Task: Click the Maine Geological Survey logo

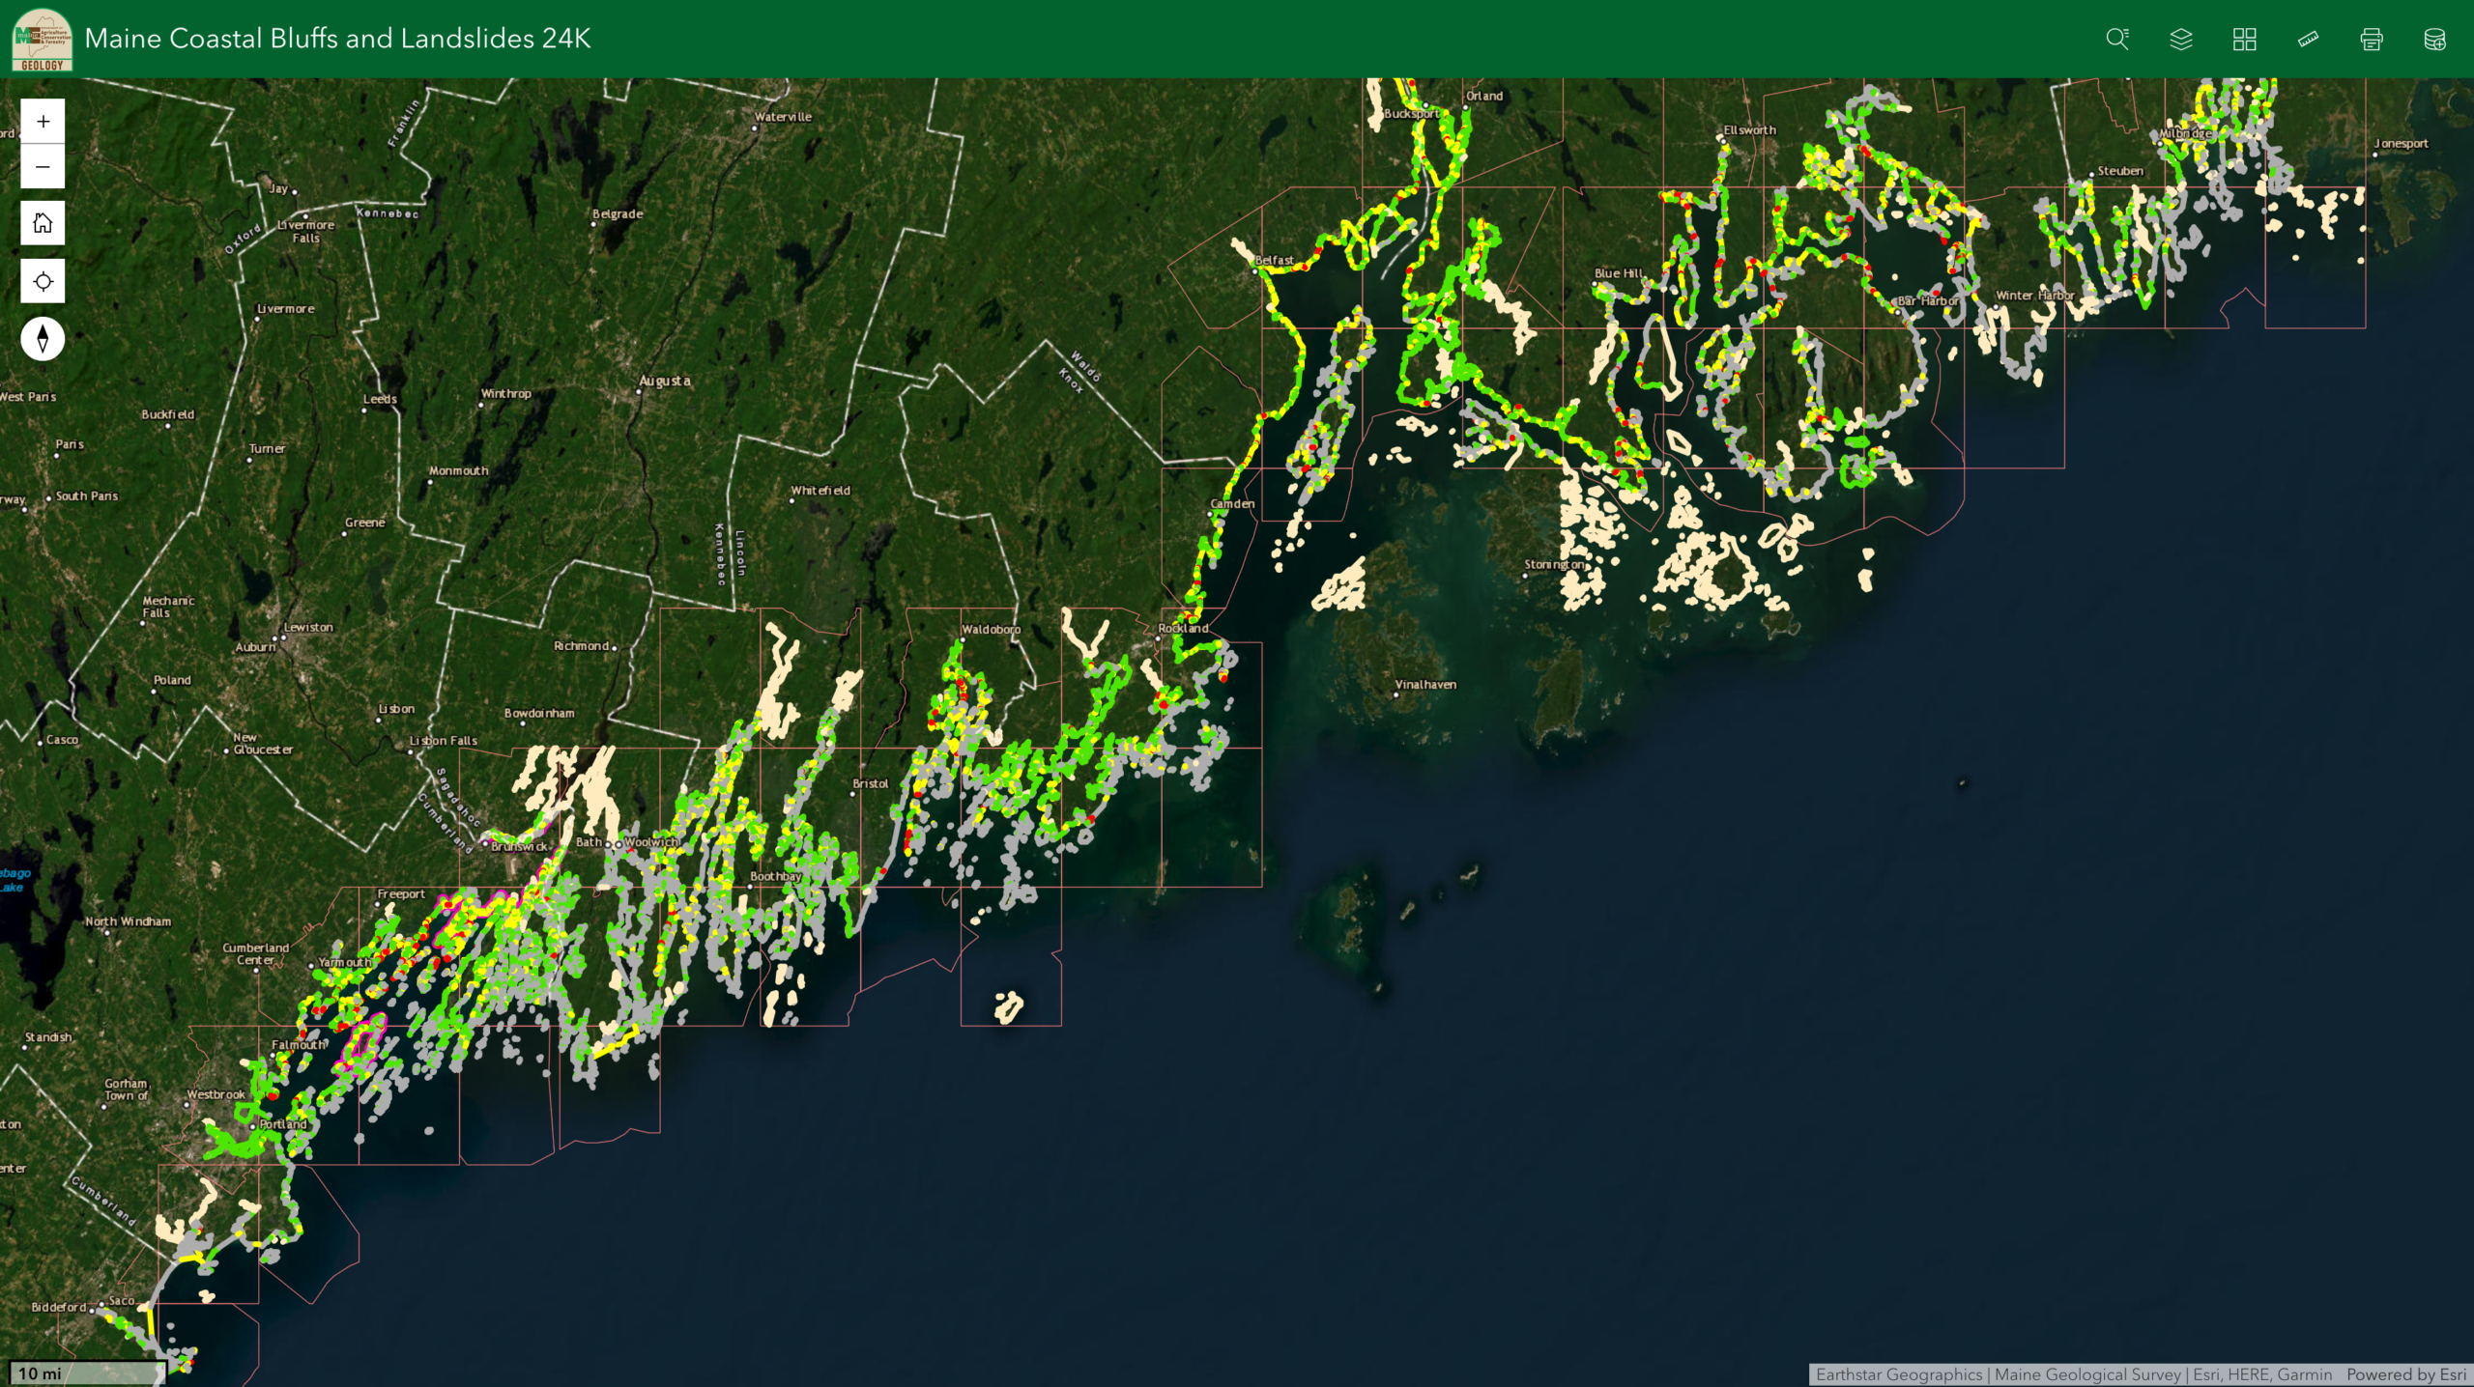Action: 42,39
